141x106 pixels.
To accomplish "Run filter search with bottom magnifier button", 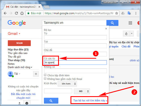I will (51, 101).
